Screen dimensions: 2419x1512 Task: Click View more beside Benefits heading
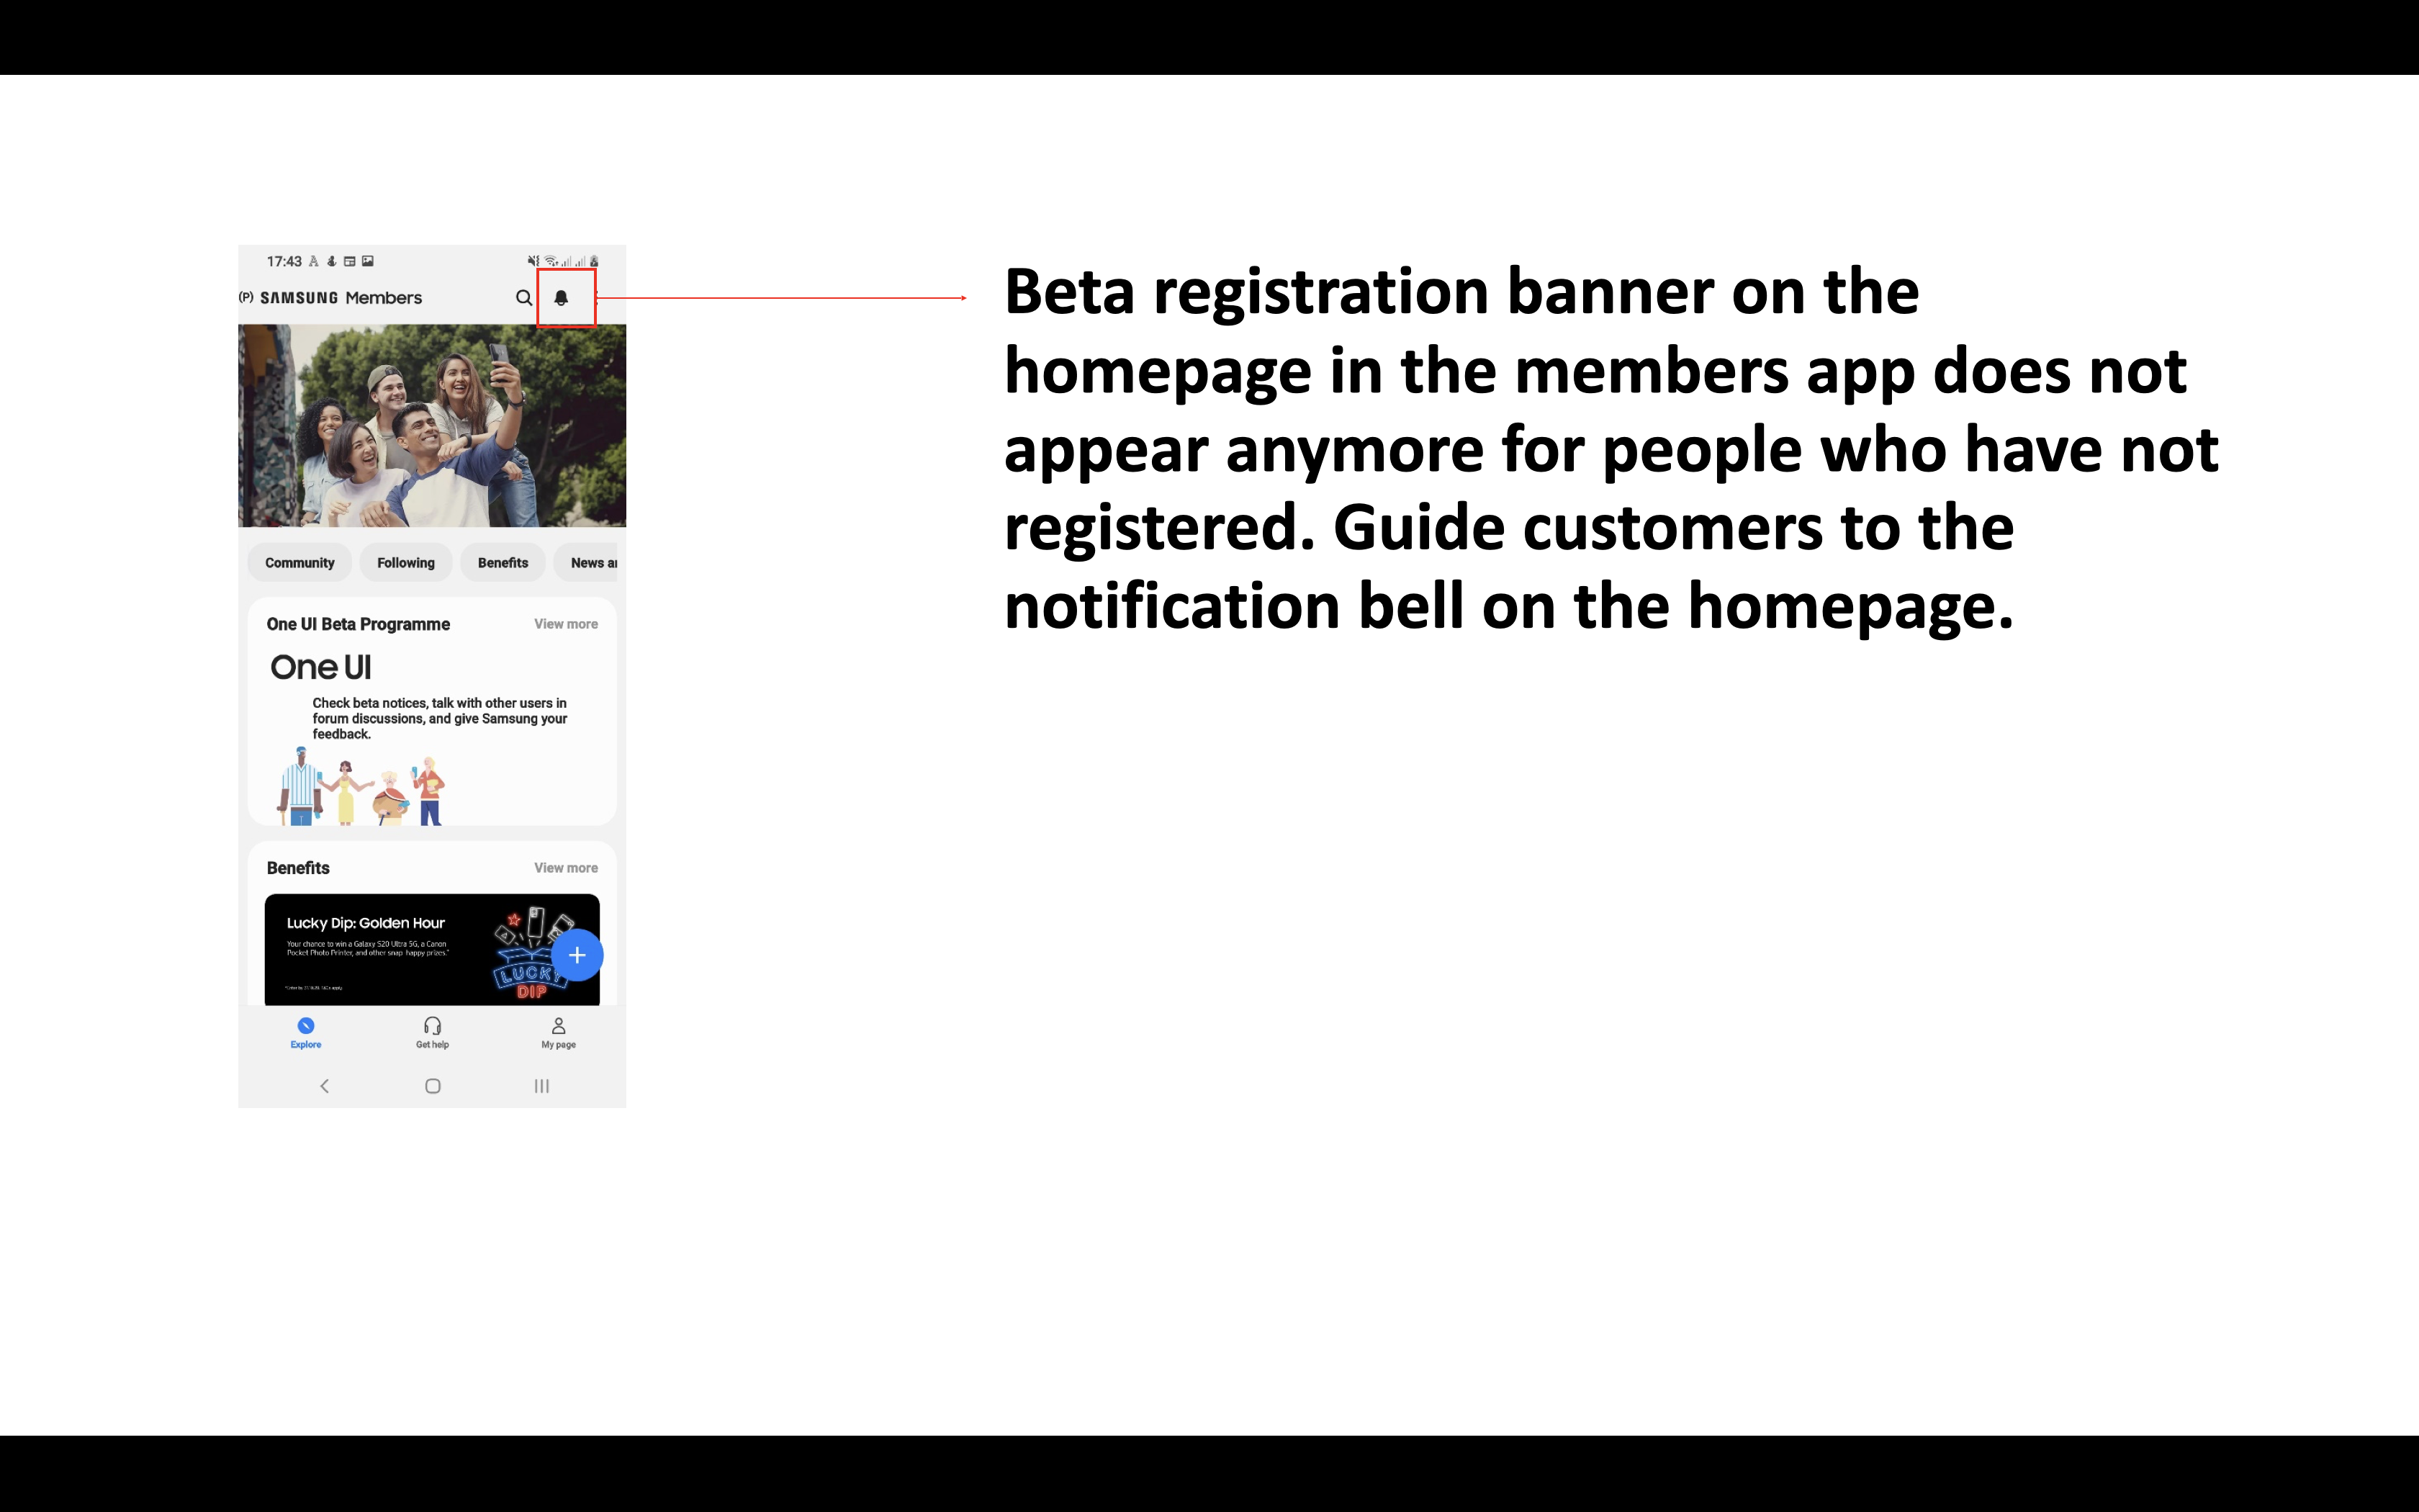(564, 868)
